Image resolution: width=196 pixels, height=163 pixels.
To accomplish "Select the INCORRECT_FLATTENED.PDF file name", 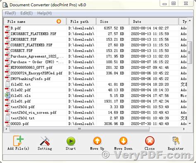I will (33, 34).
